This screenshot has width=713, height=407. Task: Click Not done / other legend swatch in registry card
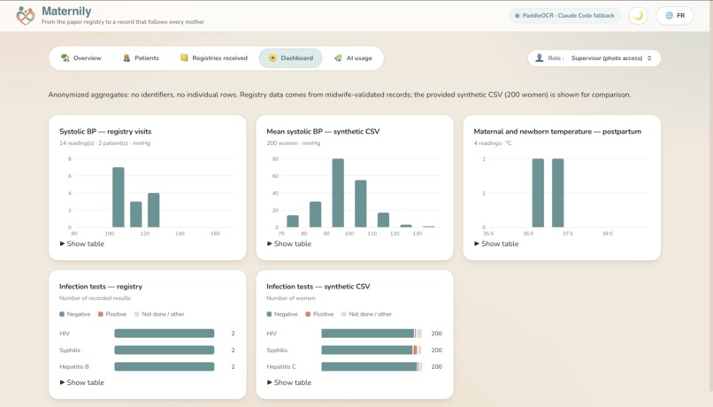click(x=136, y=314)
